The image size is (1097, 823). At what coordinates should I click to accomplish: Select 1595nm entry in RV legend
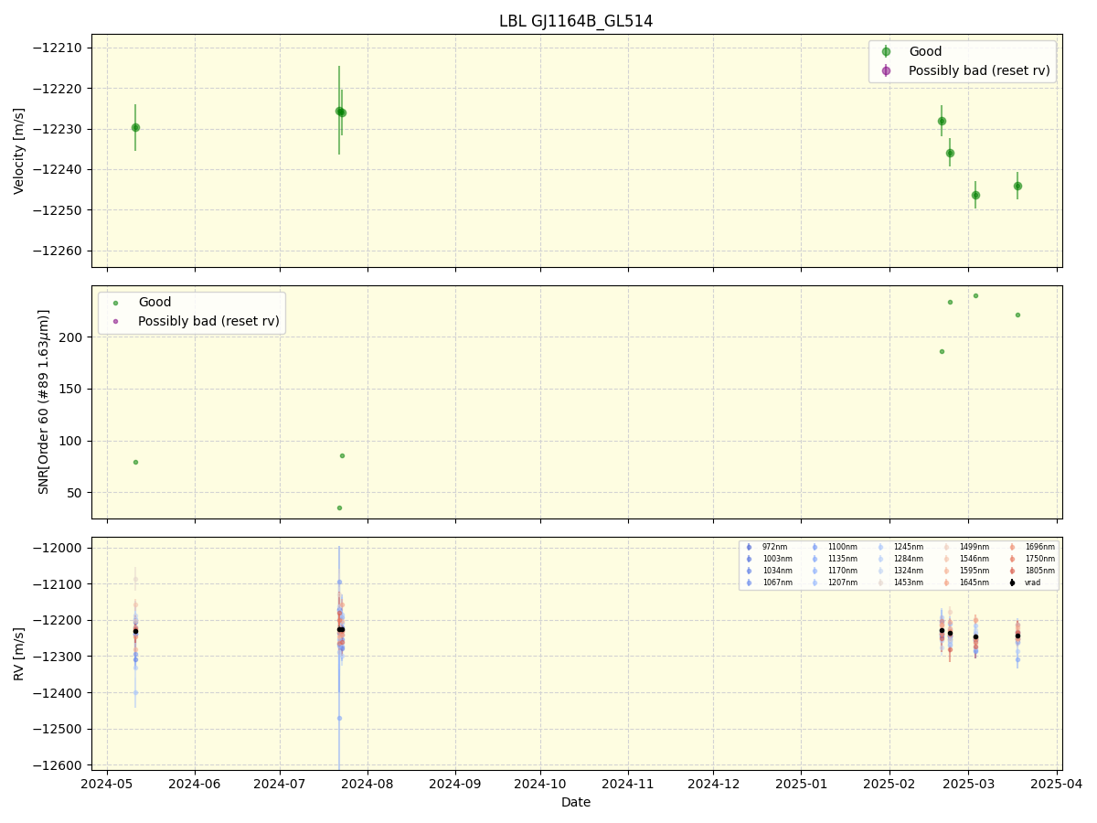(975, 571)
